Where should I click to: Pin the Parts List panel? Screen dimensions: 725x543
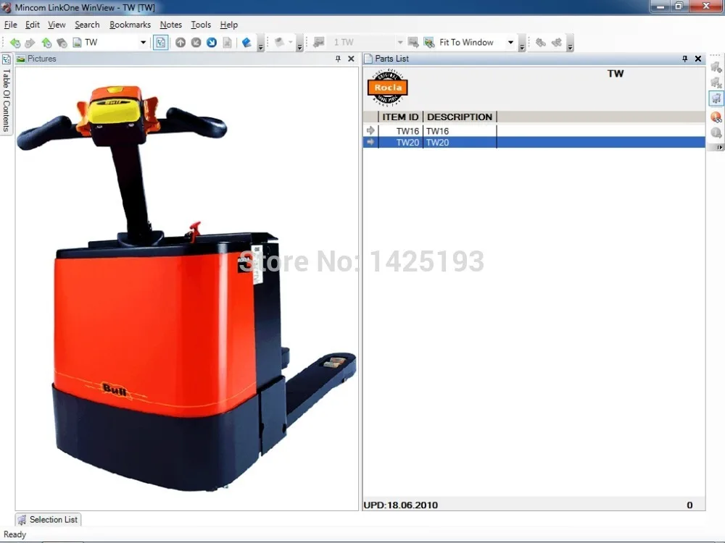click(x=685, y=59)
